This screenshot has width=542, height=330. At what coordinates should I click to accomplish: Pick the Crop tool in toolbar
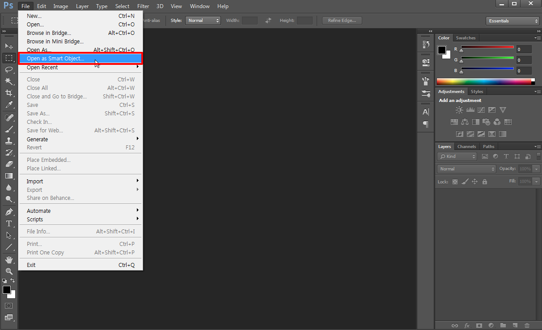8,93
